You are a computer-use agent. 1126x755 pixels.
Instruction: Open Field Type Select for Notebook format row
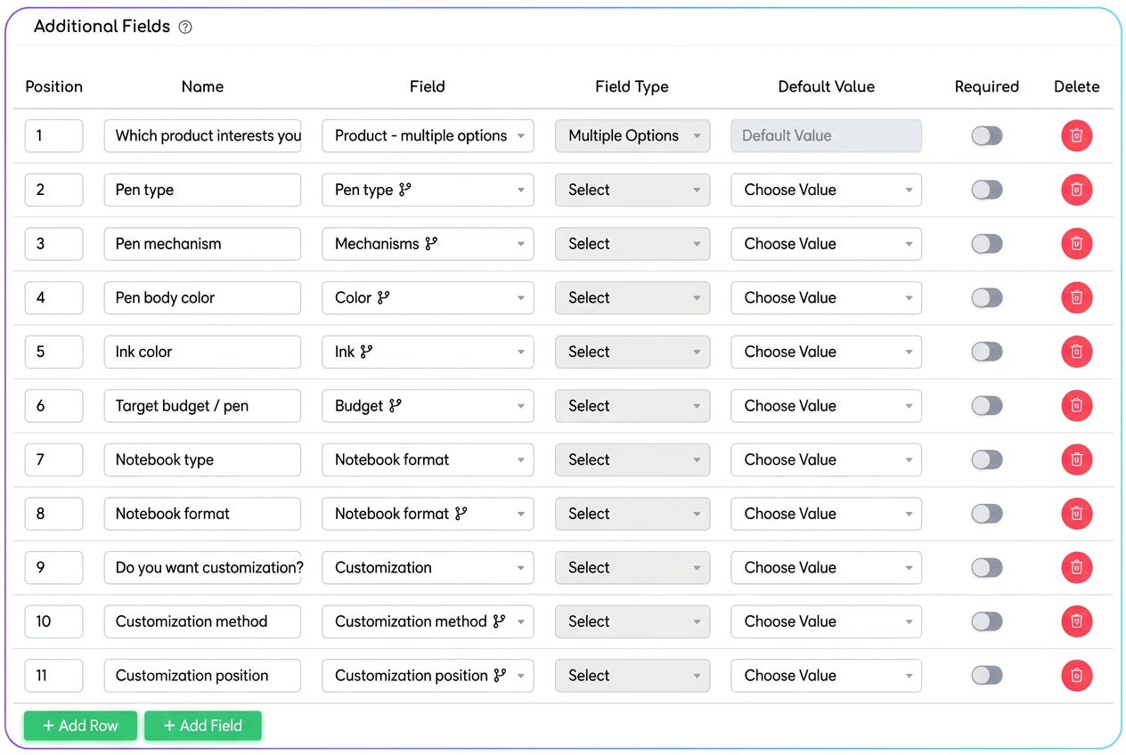[632, 514]
